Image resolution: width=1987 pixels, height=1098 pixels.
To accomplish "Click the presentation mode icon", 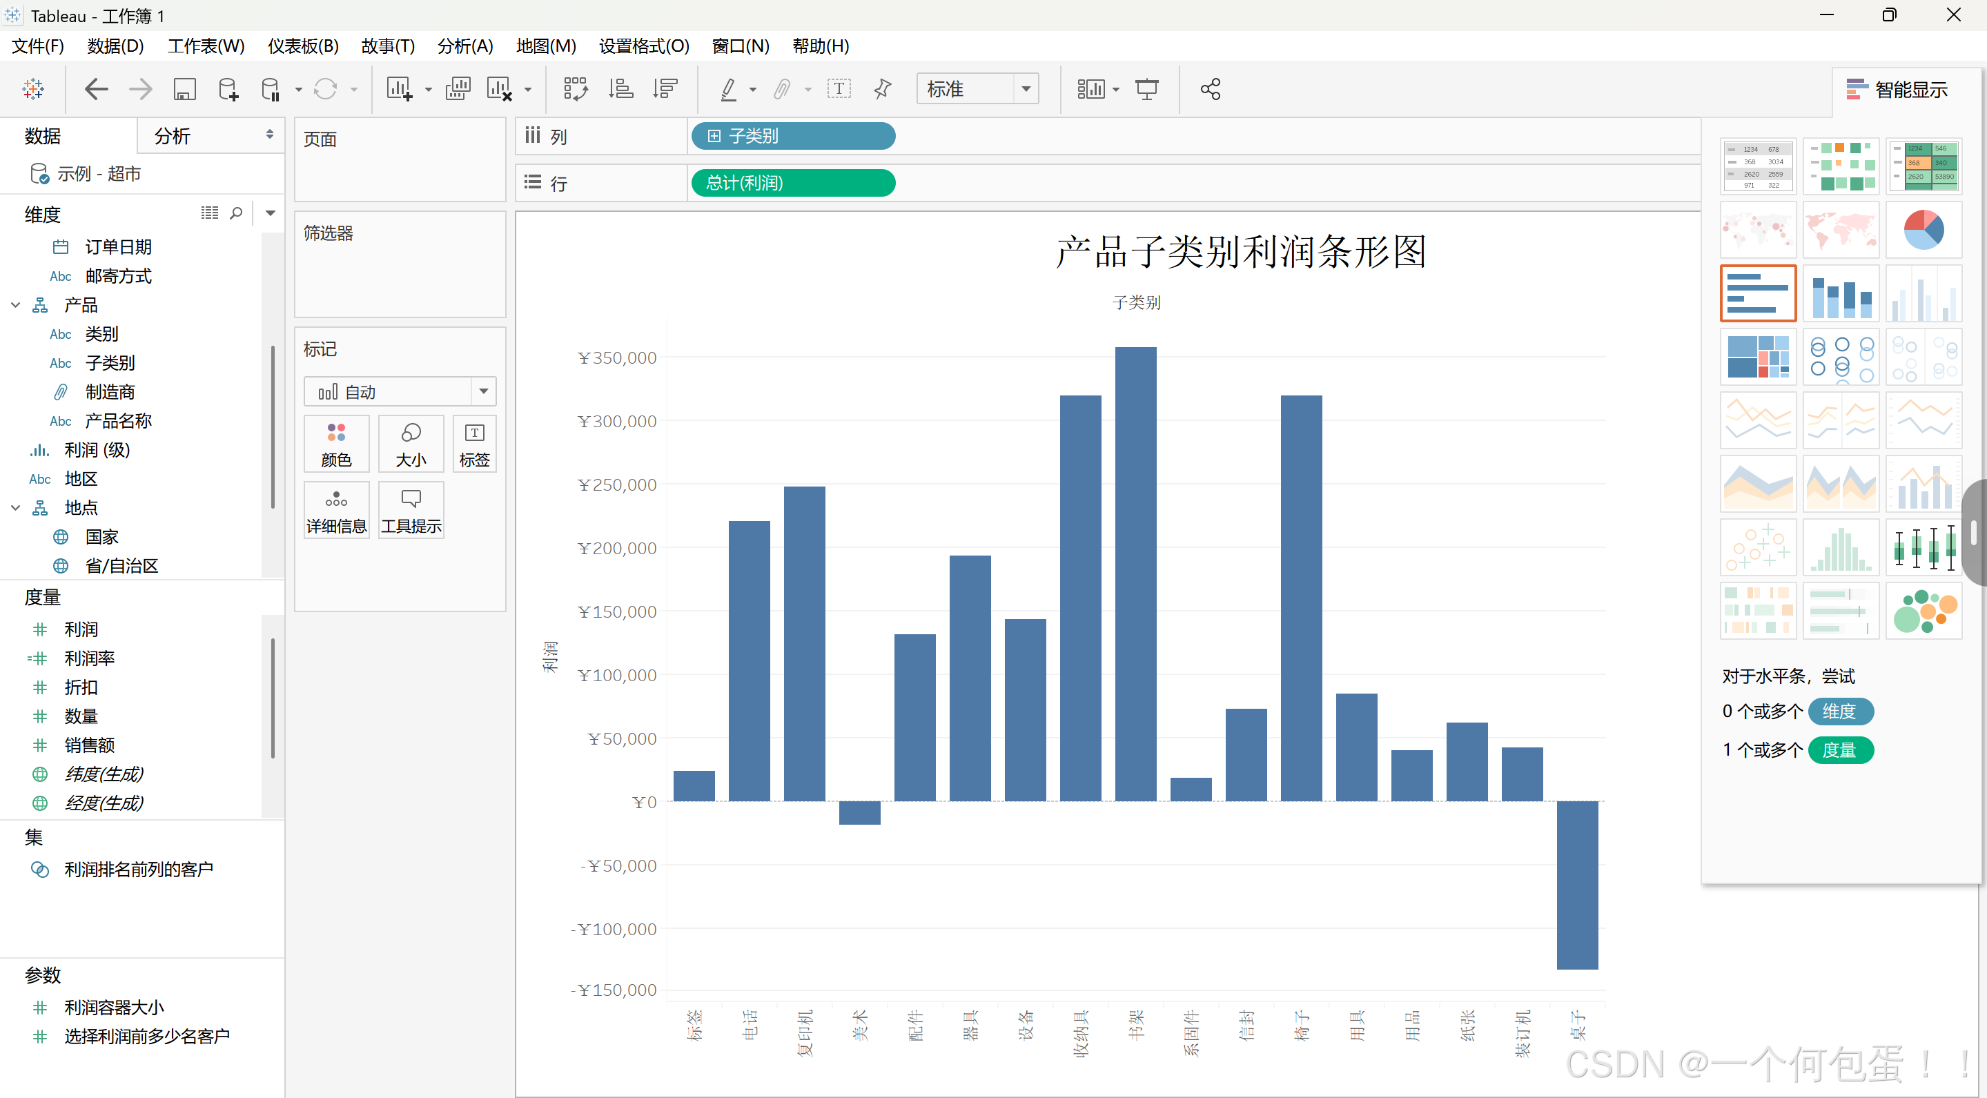I will point(1147,90).
